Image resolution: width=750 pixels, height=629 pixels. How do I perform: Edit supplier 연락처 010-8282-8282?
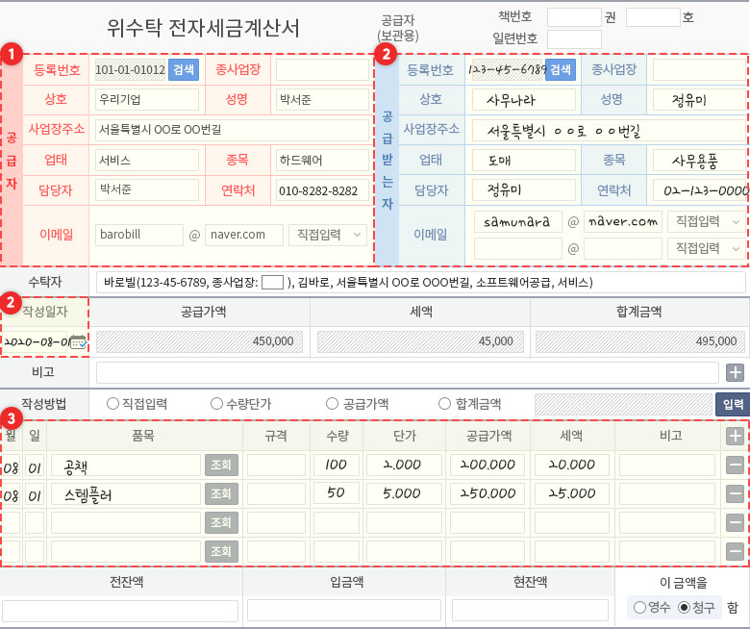tap(322, 190)
